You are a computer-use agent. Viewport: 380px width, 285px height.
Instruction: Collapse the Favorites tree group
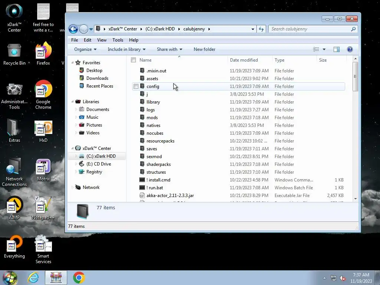tap(72, 62)
